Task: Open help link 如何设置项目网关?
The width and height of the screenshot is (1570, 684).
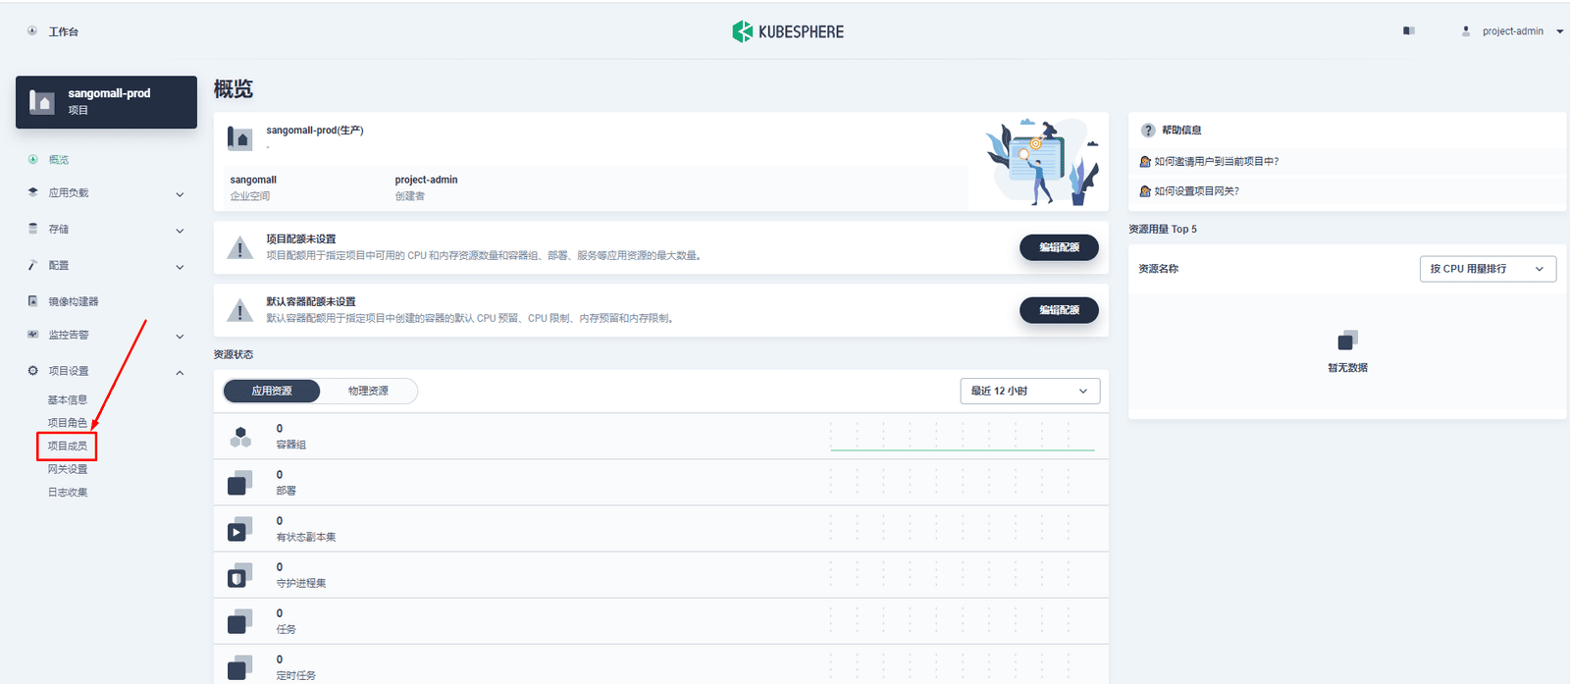Action: point(1196,191)
